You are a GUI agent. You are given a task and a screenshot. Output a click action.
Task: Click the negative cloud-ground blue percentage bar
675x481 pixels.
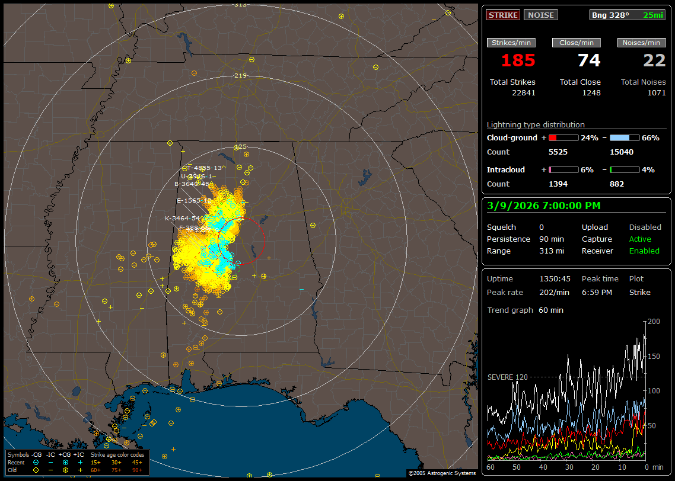(x=625, y=137)
